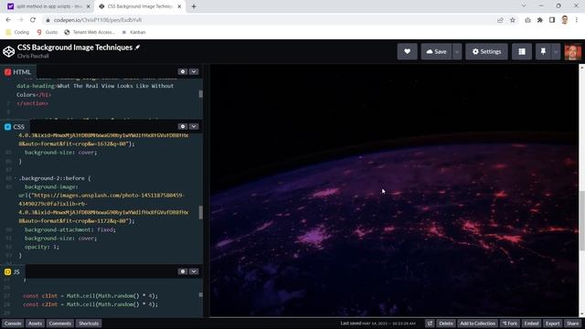Fork this pen
585x329 pixels.
(x=510, y=324)
